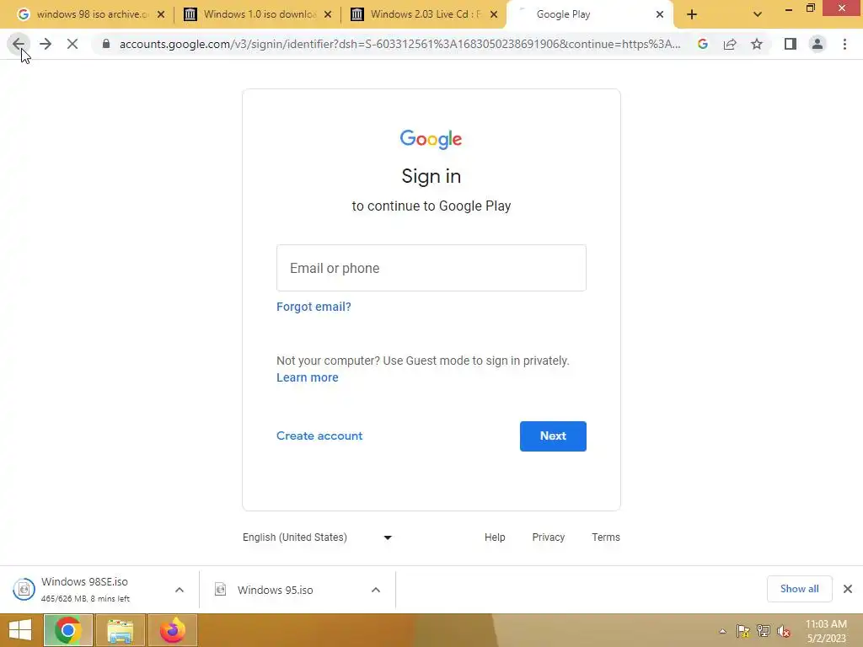The width and height of the screenshot is (863, 647).
Task: Click the muted volume tray icon
Action: click(783, 631)
